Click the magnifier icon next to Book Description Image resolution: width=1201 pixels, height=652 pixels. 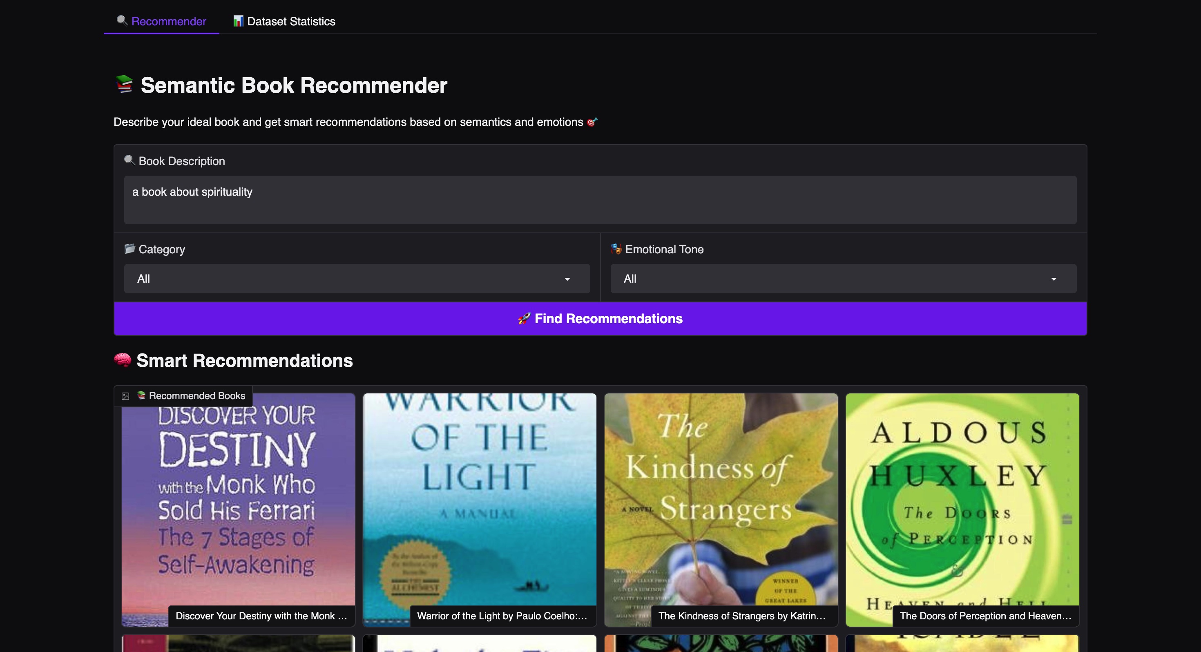(x=129, y=161)
